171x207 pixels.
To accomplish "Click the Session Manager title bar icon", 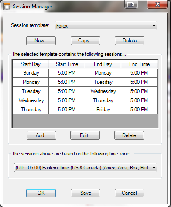I will click(x=7, y=7).
